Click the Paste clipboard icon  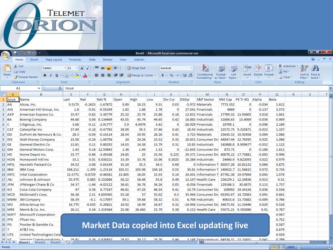point(7,68)
